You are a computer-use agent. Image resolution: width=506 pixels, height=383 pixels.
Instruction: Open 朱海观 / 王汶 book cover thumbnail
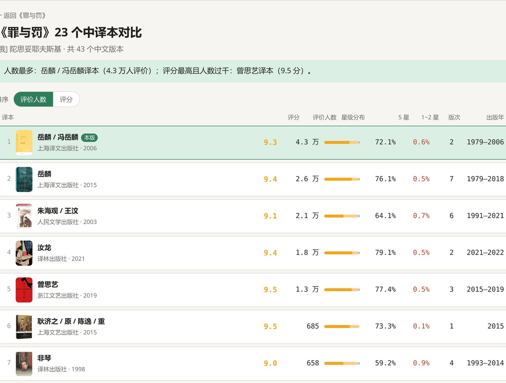pos(24,216)
